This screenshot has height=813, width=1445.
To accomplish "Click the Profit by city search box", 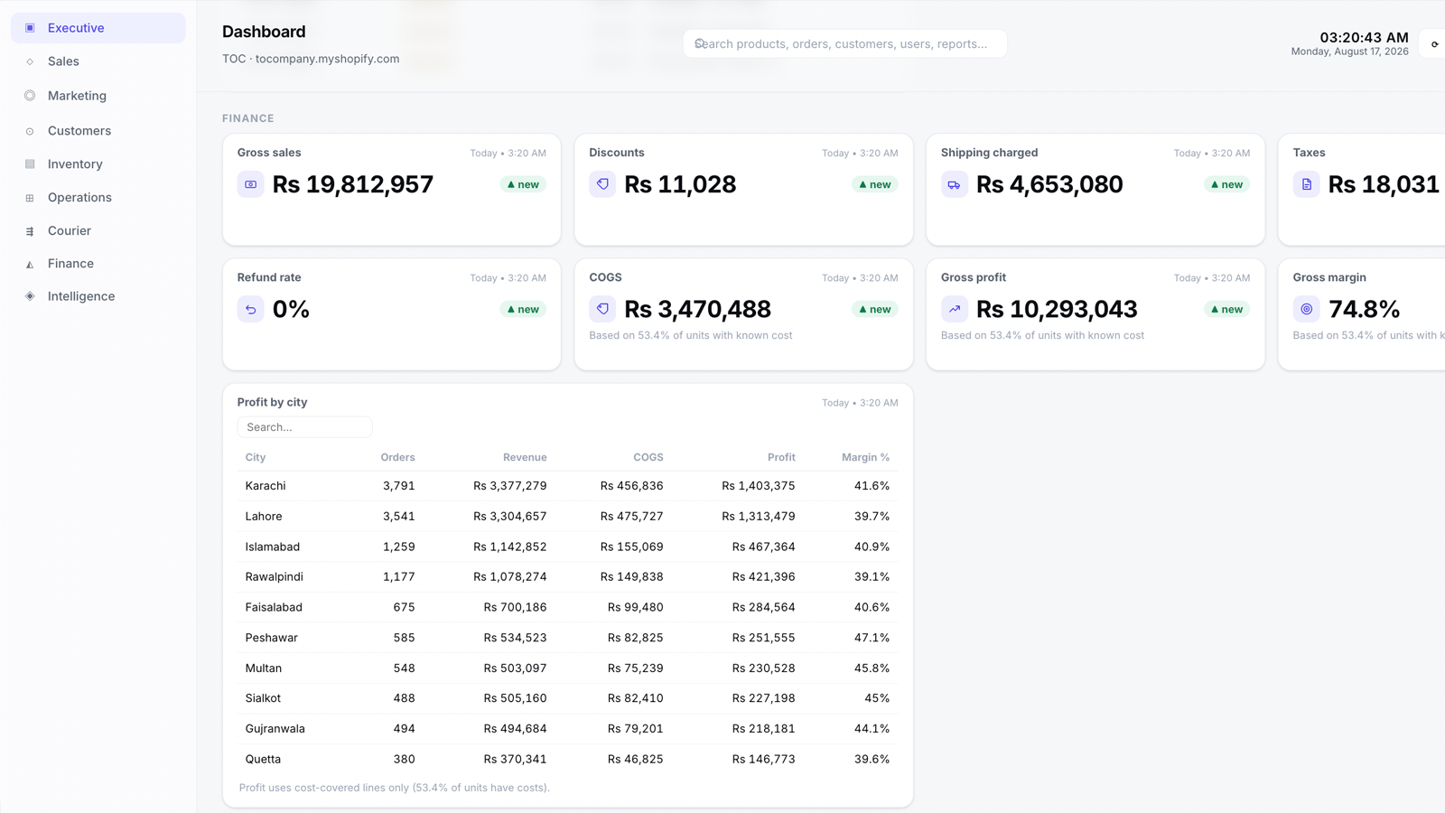I will tap(304, 427).
